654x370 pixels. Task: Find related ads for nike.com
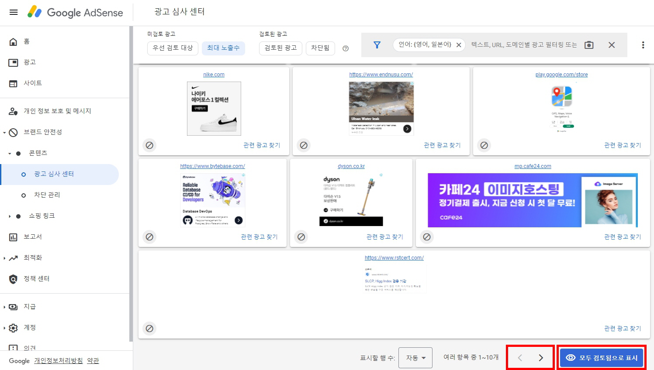[x=262, y=145]
